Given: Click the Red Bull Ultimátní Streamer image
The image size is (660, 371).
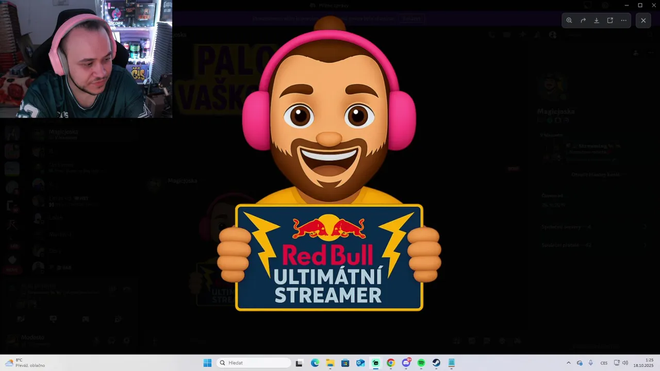Looking at the screenshot, I should tap(329, 163).
